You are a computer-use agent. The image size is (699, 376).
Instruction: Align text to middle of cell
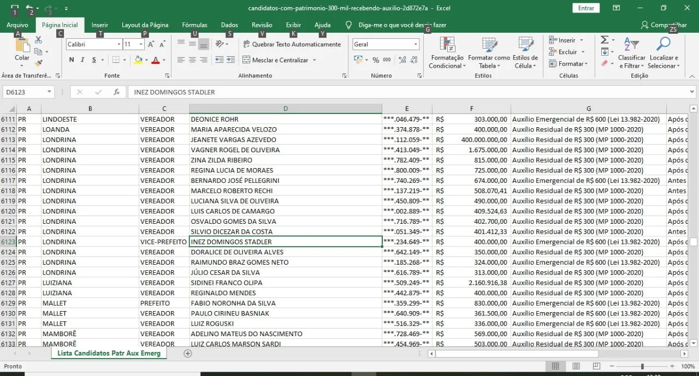click(192, 44)
